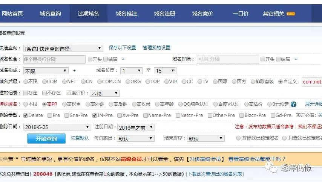Open 域名竞价 navigation item
This screenshot has width=322, height=182.
[x=202, y=14]
